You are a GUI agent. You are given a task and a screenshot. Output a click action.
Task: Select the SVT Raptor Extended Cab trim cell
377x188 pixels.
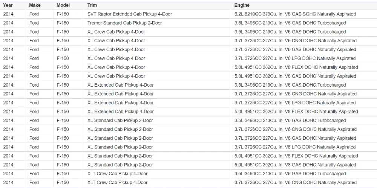(130, 14)
